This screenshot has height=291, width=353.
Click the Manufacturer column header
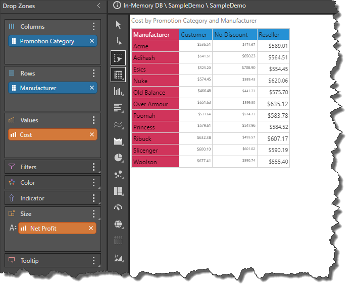(155, 35)
